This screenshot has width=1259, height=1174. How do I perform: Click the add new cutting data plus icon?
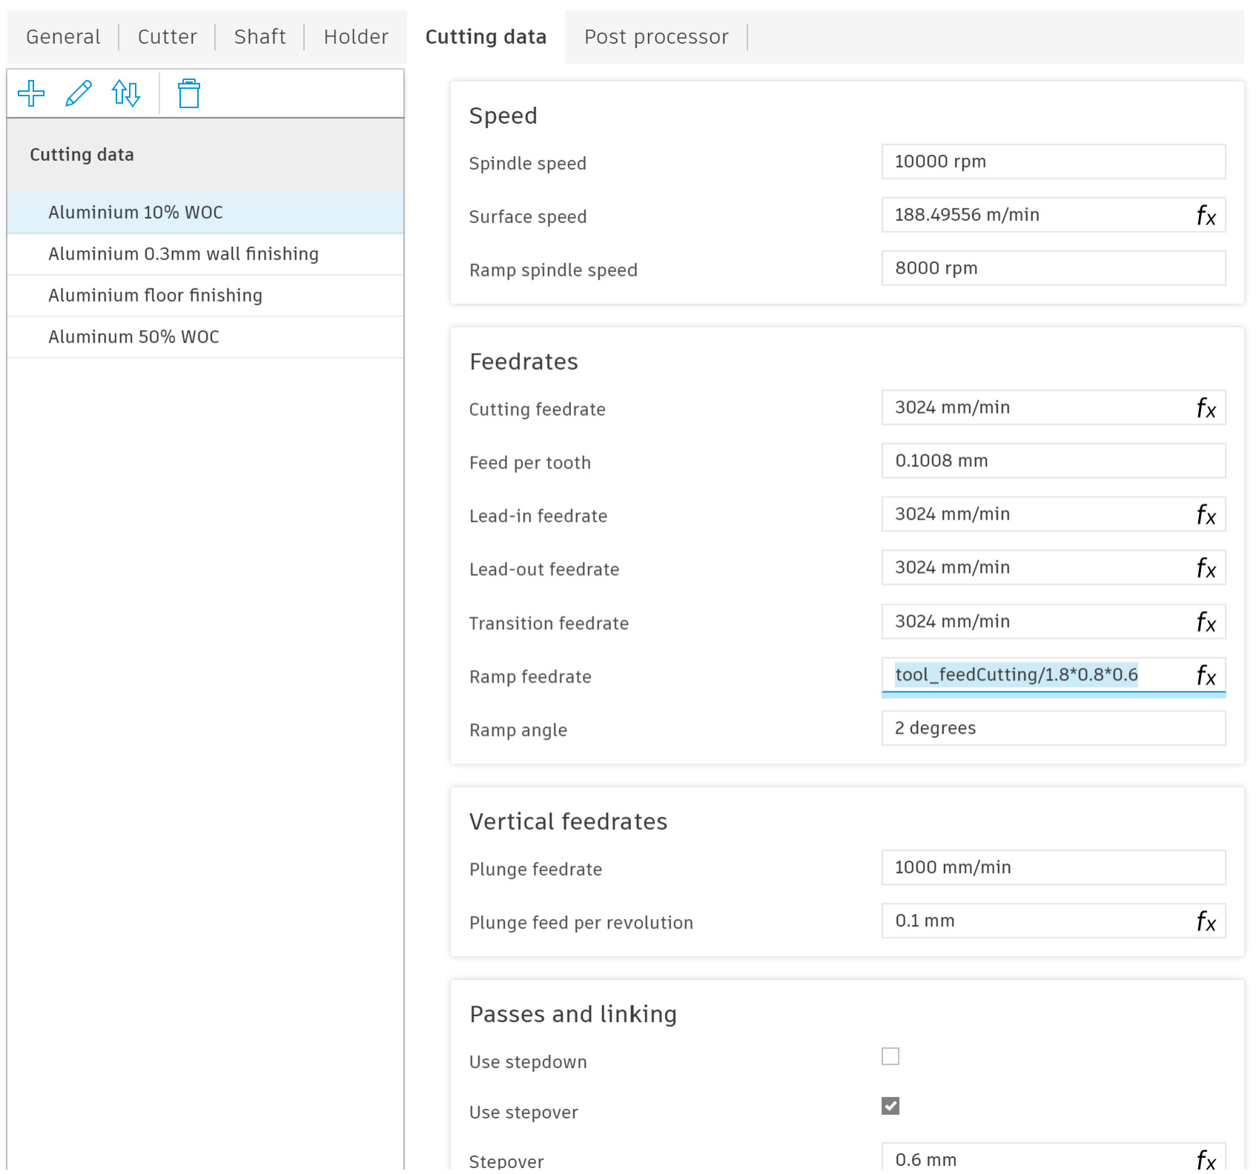(x=31, y=93)
